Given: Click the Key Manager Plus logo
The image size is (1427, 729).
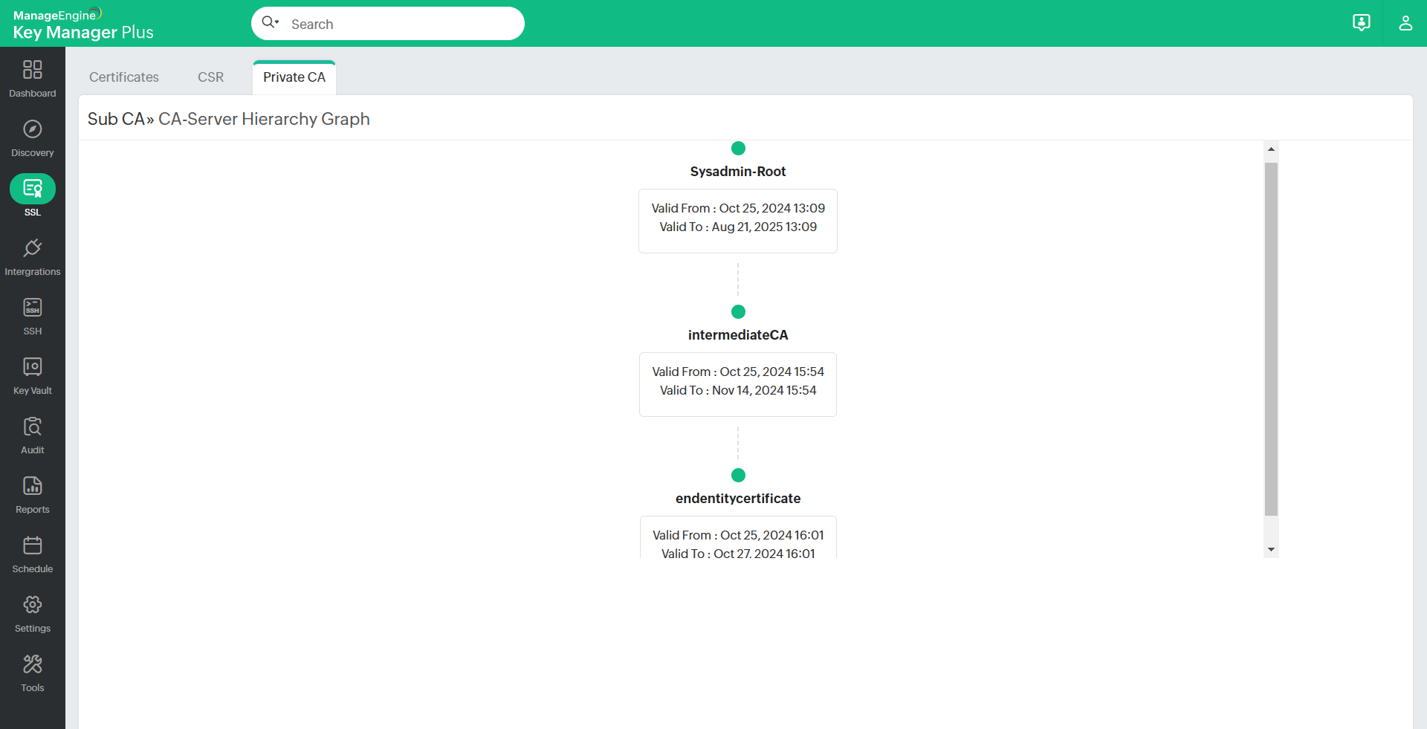Looking at the screenshot, I should click(82, 24).
